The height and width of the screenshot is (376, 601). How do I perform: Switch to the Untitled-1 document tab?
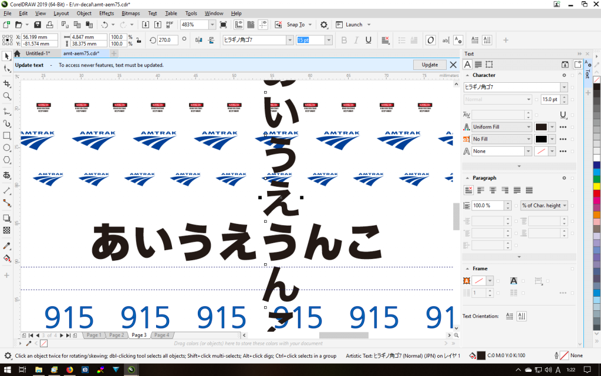38,53
